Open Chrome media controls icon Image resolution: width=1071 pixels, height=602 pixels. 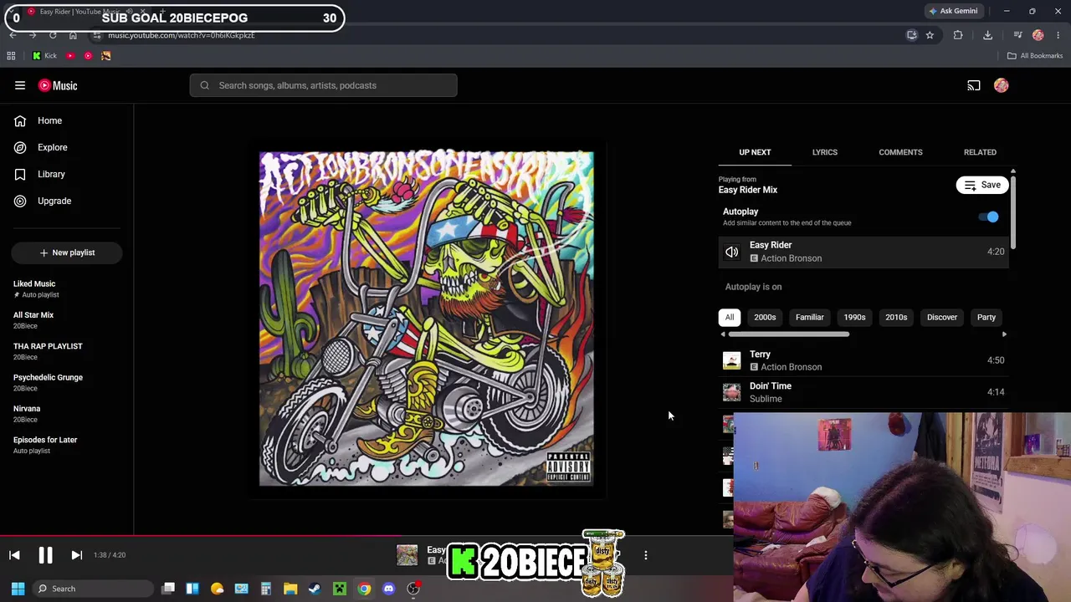[1017, 35]
